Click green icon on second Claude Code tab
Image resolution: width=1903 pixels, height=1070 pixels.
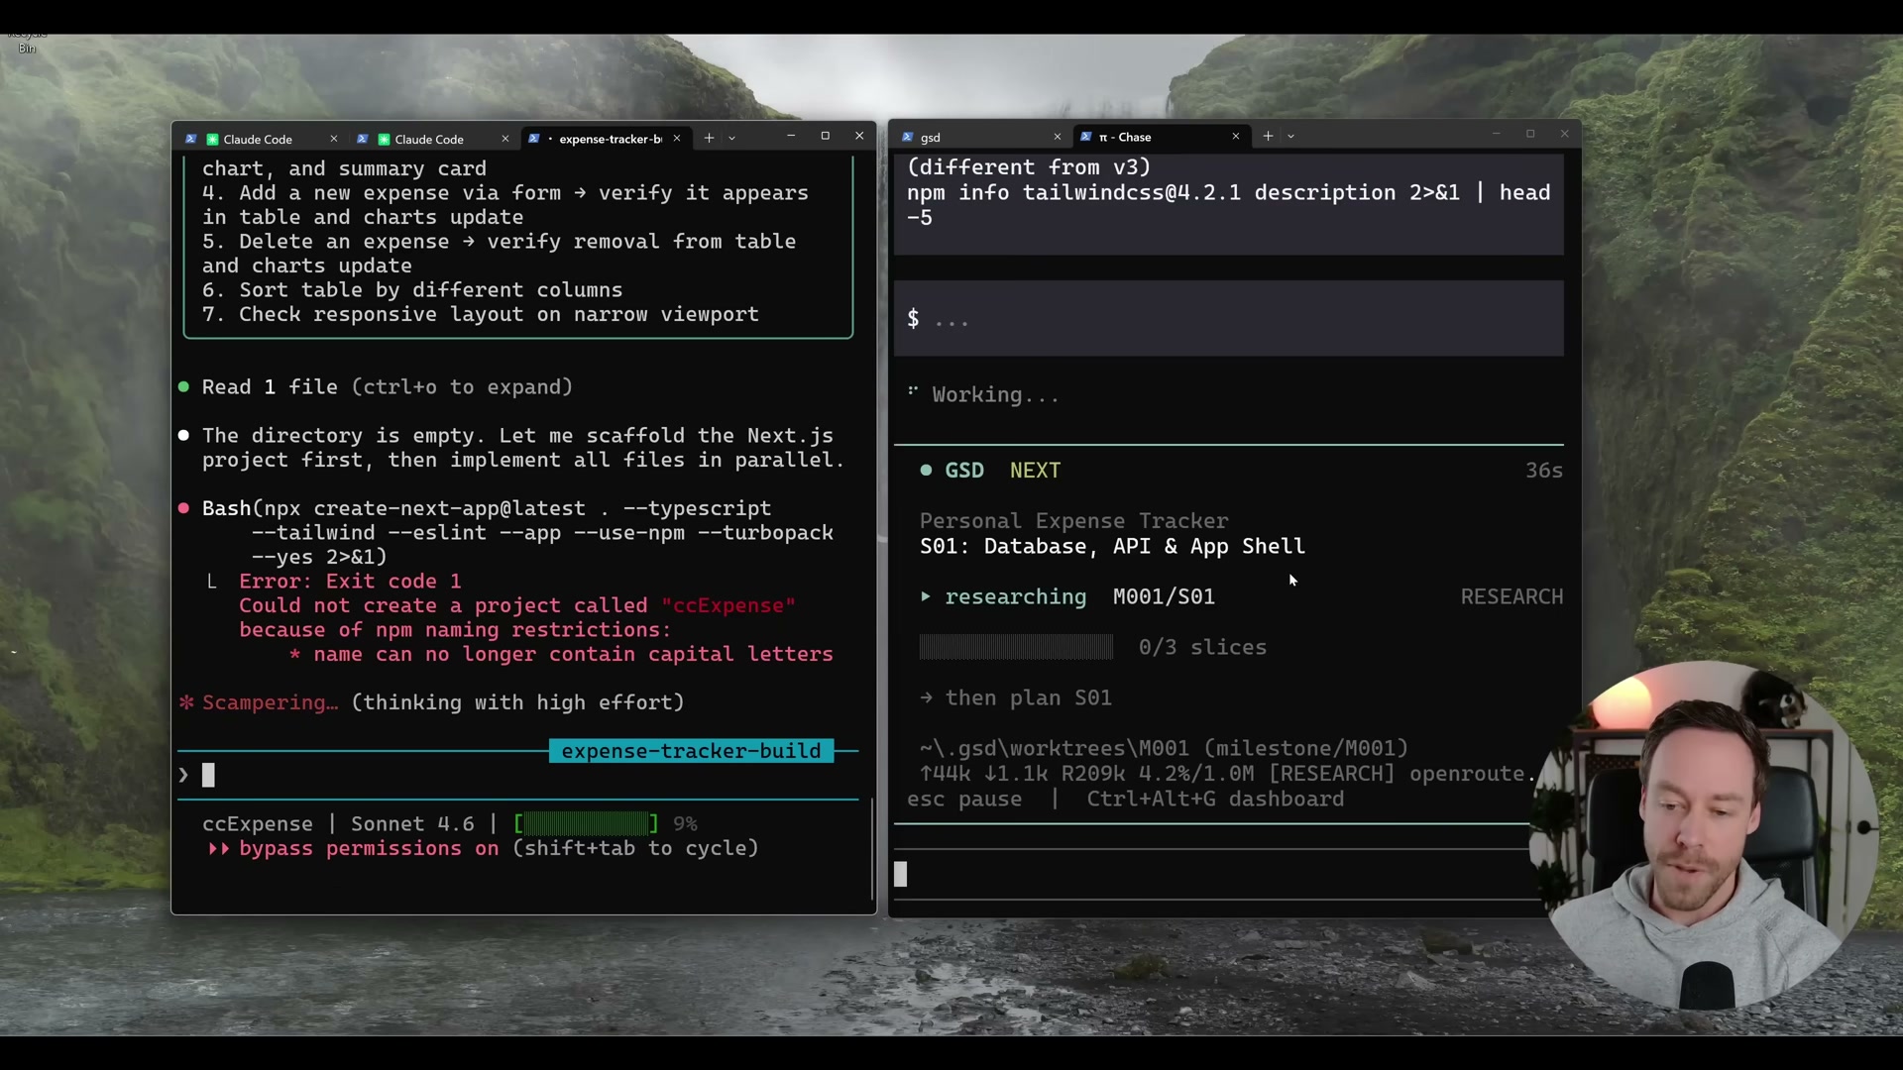(384, 139)
